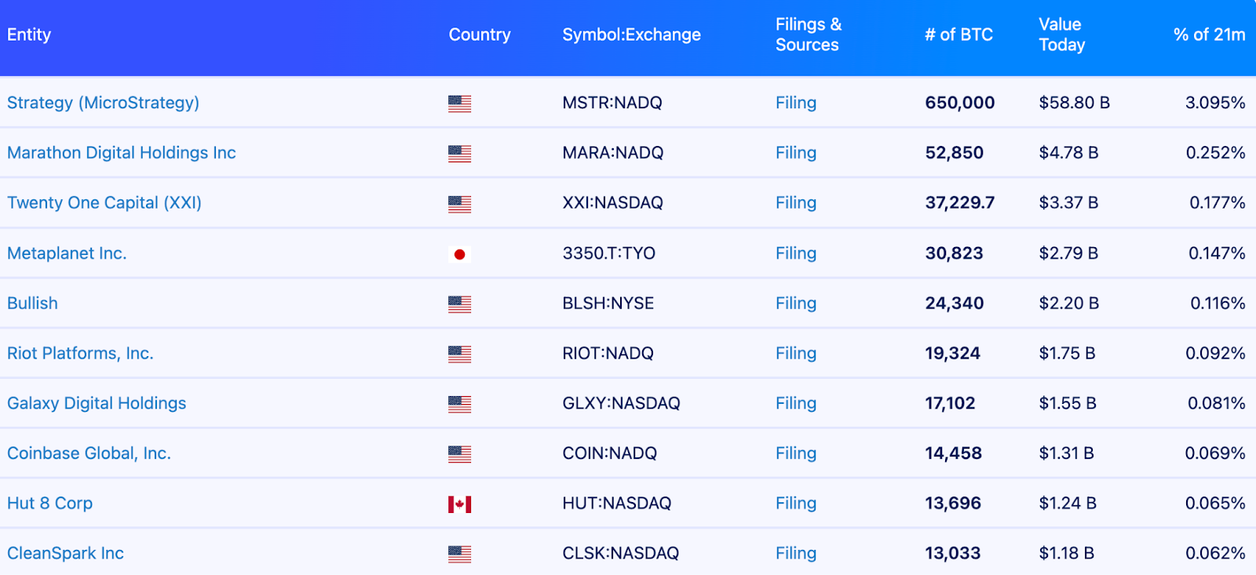The height and width of the screenshot is (575, 1256).
Task: Sort by the Value Today header
Action: click(x=1061, y=35)
